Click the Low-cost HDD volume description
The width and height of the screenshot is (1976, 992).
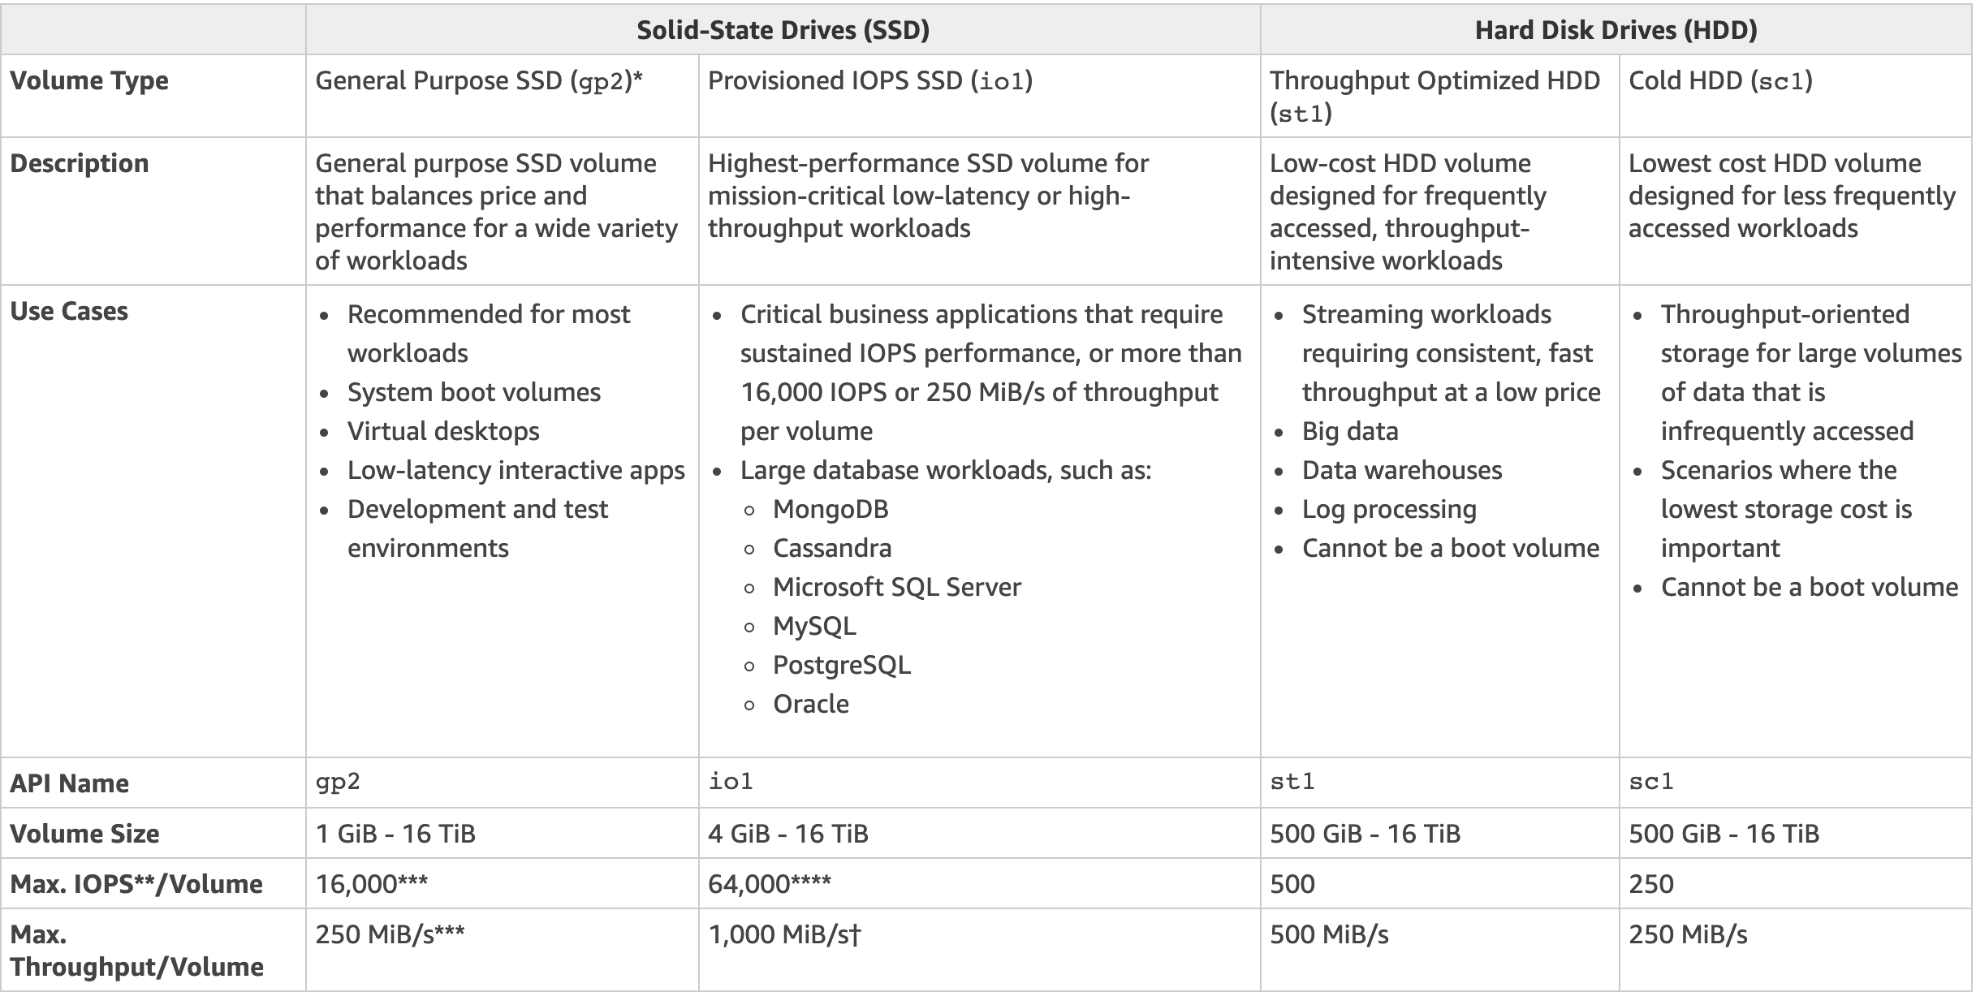pos(1408,212)
